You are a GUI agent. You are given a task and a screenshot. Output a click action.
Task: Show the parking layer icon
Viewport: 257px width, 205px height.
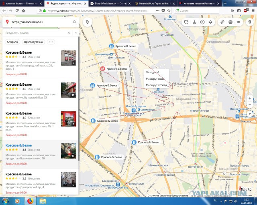202,22
